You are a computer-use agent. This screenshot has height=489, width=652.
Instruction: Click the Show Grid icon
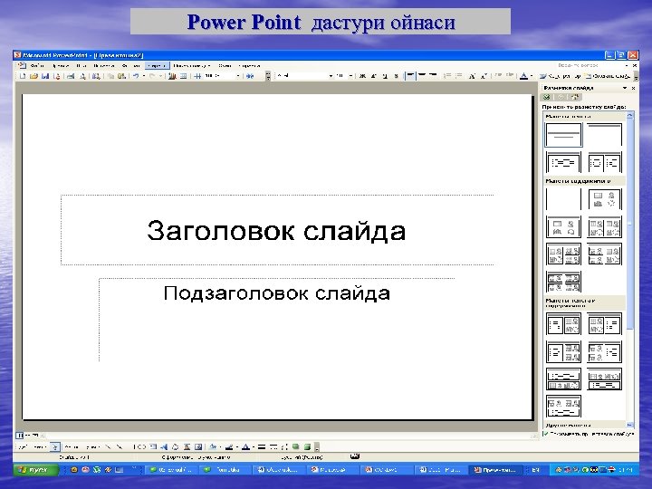pos(197,76)
